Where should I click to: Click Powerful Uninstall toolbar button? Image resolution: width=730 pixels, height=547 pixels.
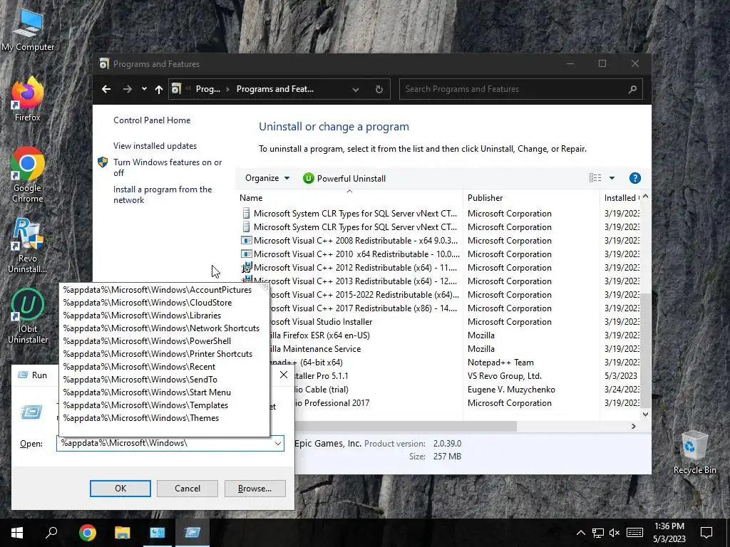344,178
